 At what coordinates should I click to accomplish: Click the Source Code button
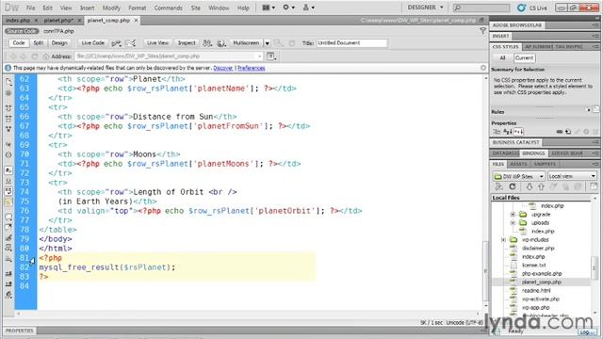22,31
